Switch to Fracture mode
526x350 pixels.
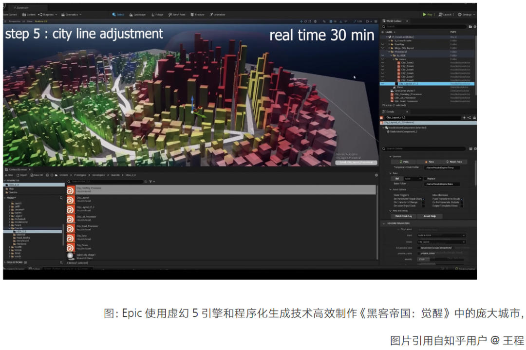[x=198, y=15]
